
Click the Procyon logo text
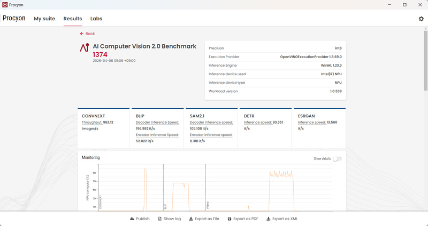[14, 18]
